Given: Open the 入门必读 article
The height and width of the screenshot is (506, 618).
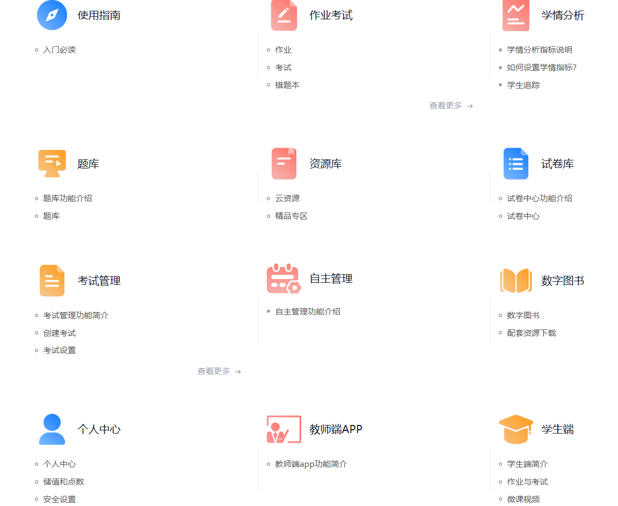Looking at the screenshot, I should [x=60, y=50].
